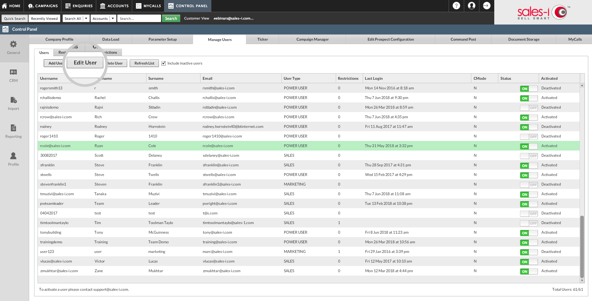The image size is (592, 301).
Task: Switch to Parameter Setup tab
Action: pos(163,39)
